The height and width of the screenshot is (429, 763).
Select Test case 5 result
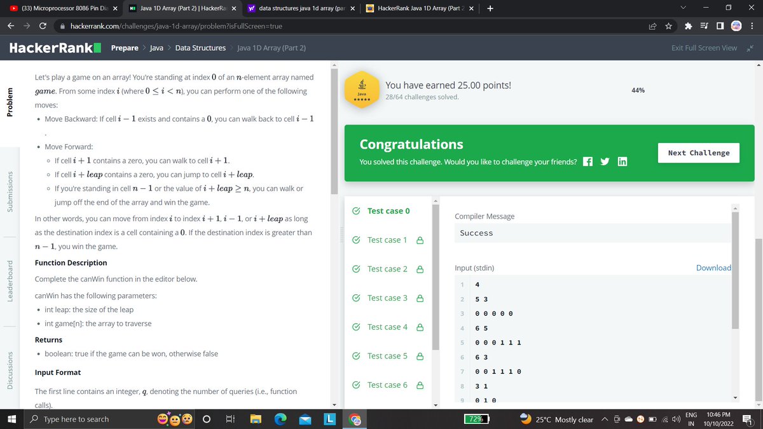388,356
